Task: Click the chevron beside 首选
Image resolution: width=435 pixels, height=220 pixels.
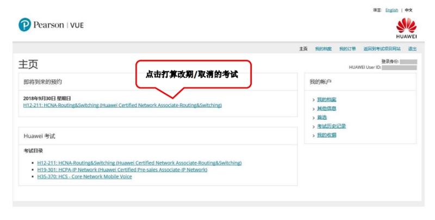Action: pyautogui.click(x=314, y=118)
